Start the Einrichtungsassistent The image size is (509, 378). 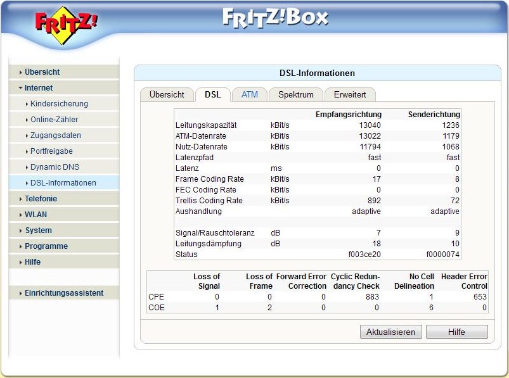click(x=64, y=293)
